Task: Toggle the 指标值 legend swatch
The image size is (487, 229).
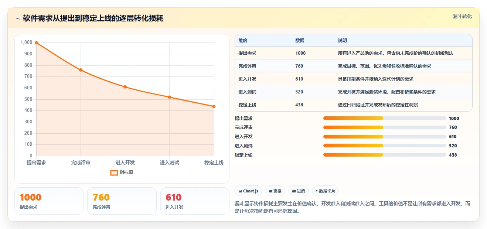Action: [114, 172]
